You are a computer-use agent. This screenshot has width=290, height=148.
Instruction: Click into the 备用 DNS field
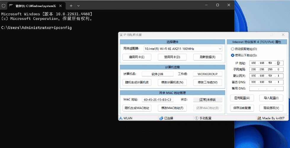(266, 89)
